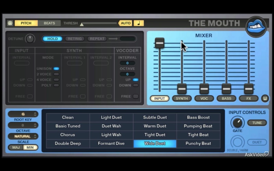The image size is (274, 171).
Task: Click the INPUT channel button
Action: [160, 98]
